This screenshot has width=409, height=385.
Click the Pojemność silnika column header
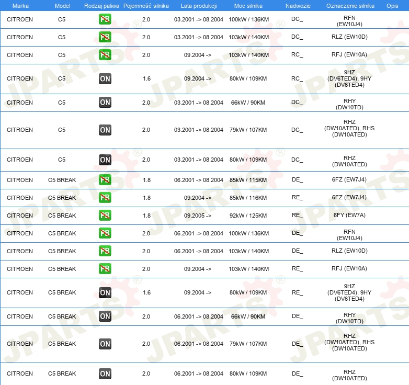(x=146, y=6)
